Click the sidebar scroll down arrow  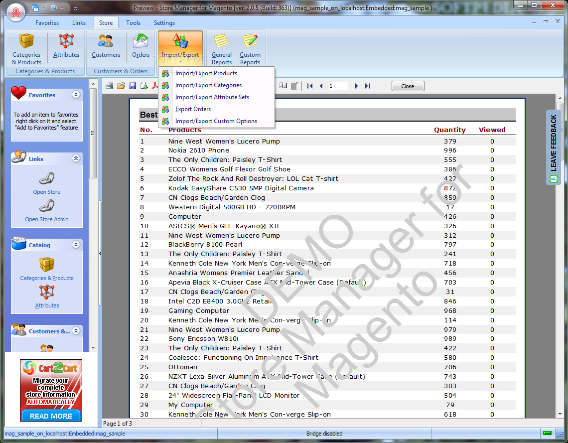pyautogui.click(x=93, y=348)
